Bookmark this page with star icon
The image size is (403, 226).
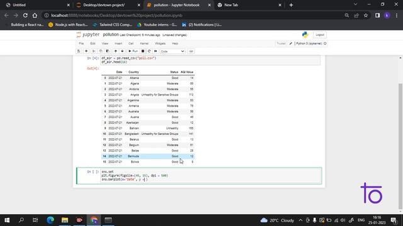pyautogui.click(x=366, y=15)
